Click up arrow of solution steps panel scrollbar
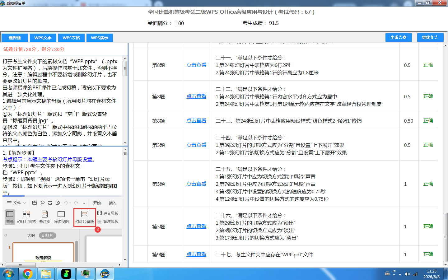The image size is (448, 280). coord(125,150)
